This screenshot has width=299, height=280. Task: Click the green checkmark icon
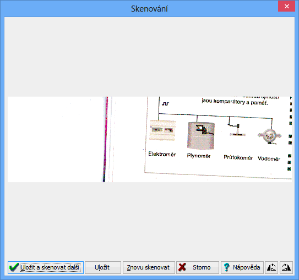point(14,267)
